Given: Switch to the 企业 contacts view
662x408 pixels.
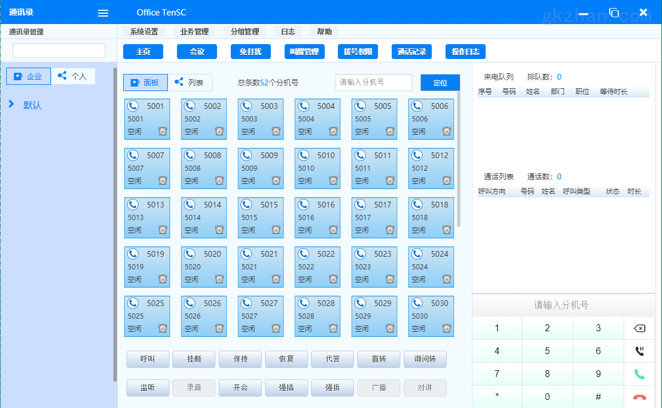Looking at the screenshot, I should pyautogui.click(x=28, y=76).
